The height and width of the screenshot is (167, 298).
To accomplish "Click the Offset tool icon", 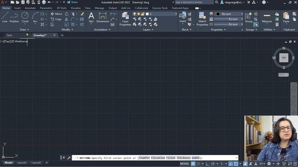I will pos(82,25).
